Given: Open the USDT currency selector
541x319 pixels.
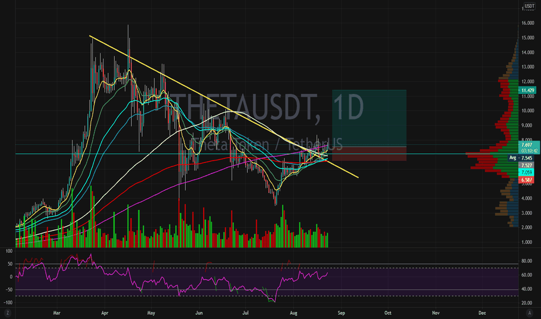Looking at the screenshot, I should (x=529, y=6).
